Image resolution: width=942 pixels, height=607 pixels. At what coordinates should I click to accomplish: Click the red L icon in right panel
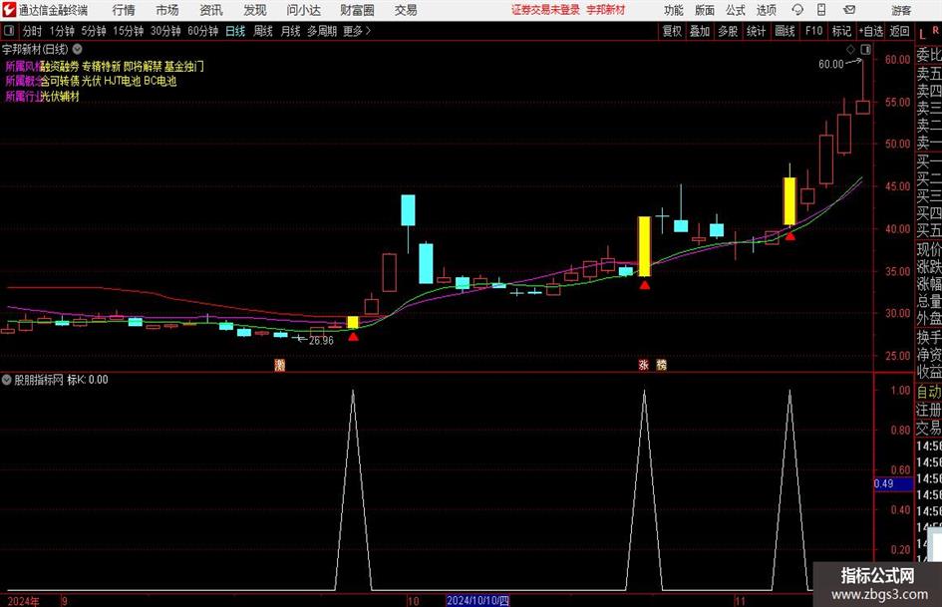pyautogui.click(x=922, y=34)
